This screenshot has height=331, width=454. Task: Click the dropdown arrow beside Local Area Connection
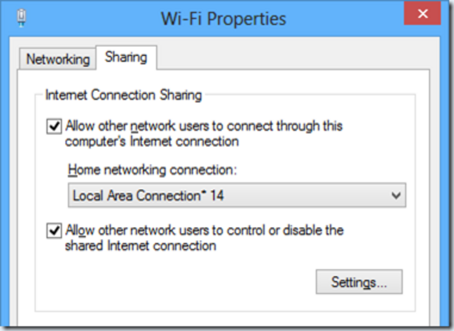(x=396, y=195)
